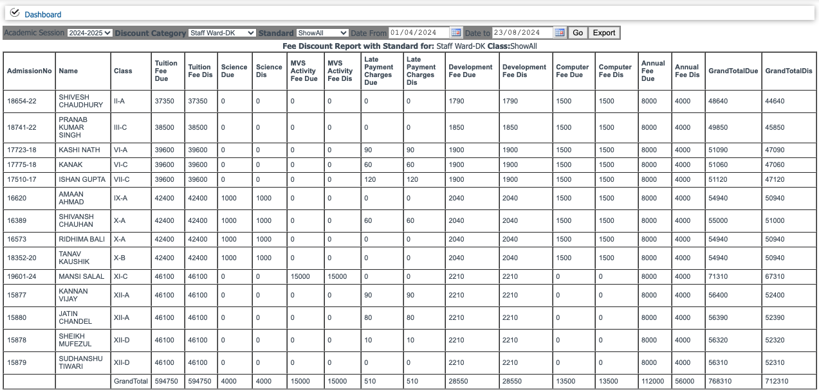
Task: Click the Date to field showing 23/08/2024
Action: (522, 33)
